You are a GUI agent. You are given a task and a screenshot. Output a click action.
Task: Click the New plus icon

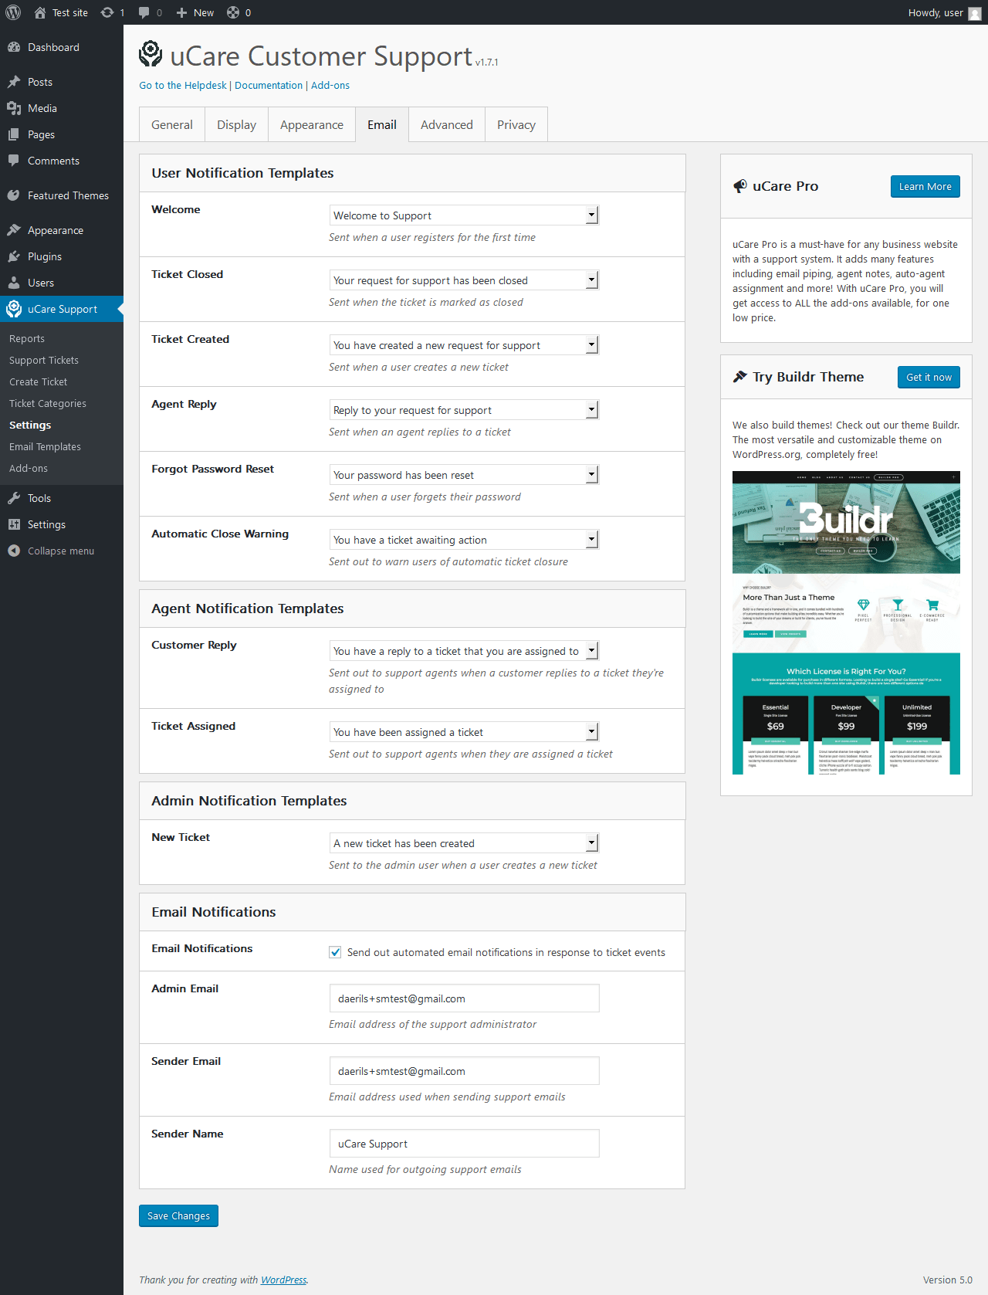tap(181, 12)
